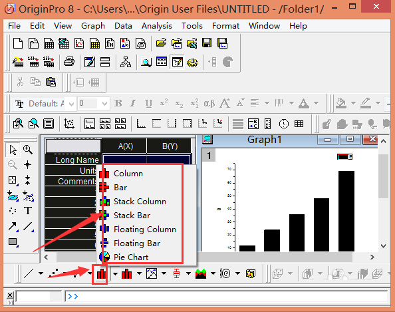Open the font size dropdown
Viewport: 395px width, 312px height.
coord(105,104)
